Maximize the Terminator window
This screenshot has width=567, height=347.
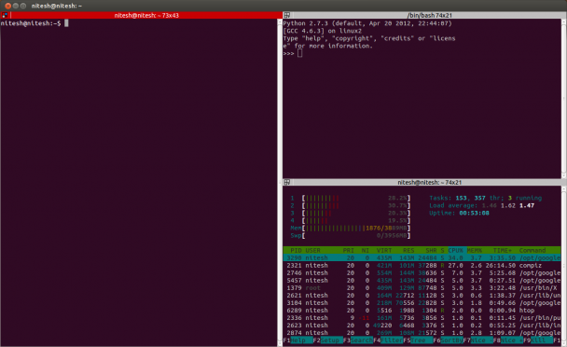click(23, 6)
